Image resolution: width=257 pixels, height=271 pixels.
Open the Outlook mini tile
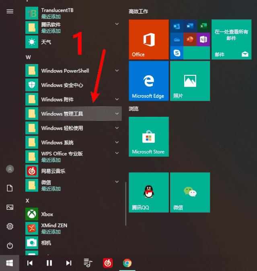pos(177,26)
